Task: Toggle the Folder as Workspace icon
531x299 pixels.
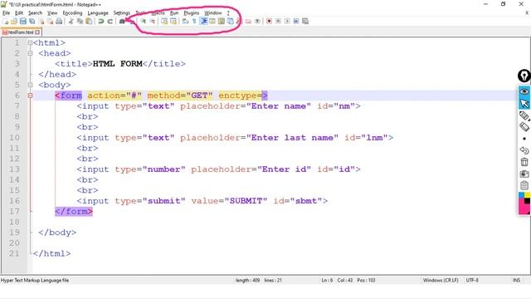Action: pyautogui.click(x=248, y=21)
